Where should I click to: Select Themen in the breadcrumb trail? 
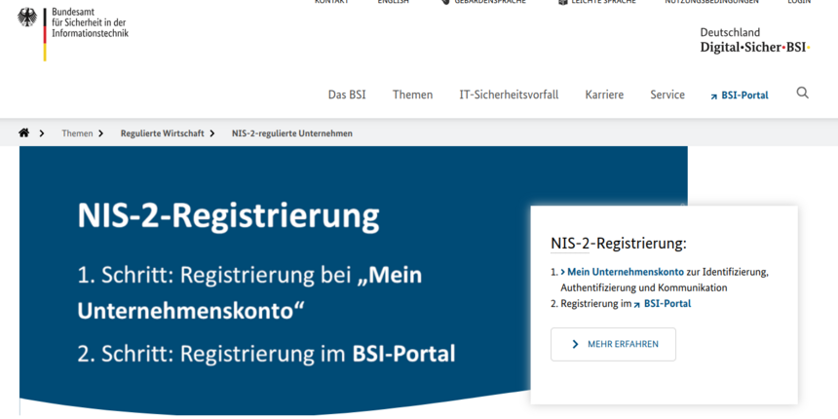coord(77,133)
